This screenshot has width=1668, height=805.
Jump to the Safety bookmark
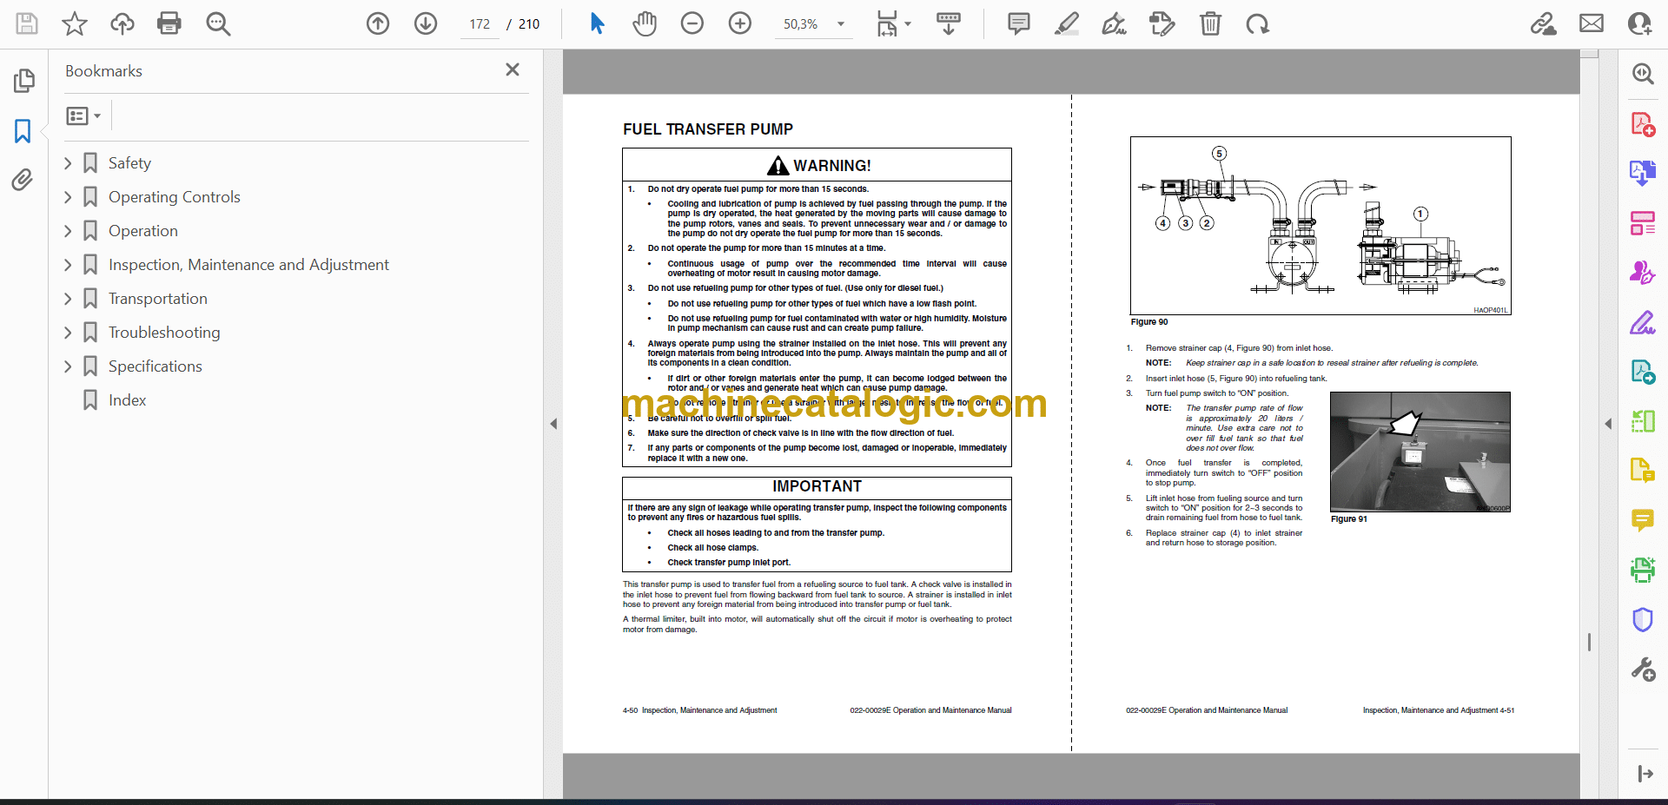pos(129,163)
